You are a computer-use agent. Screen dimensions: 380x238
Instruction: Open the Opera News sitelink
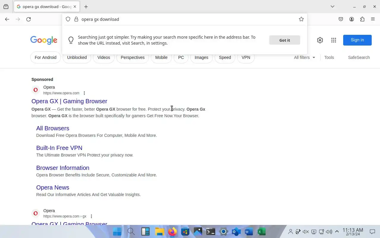[53, 187]
